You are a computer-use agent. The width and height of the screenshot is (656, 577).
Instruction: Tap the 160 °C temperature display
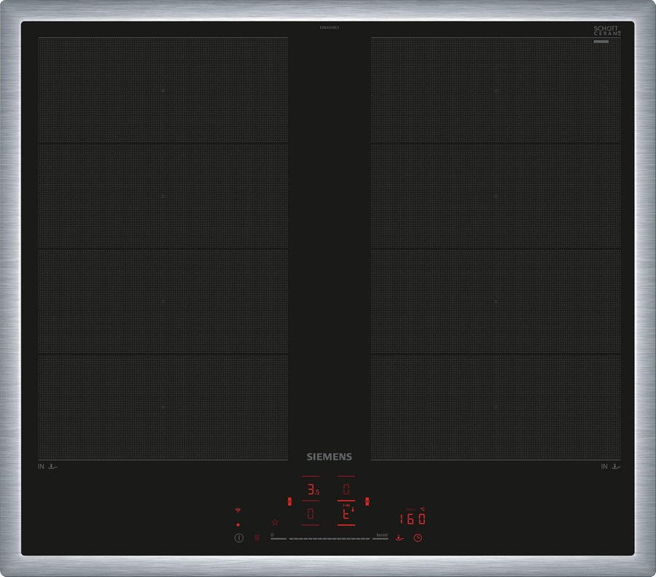coord(413,519)
